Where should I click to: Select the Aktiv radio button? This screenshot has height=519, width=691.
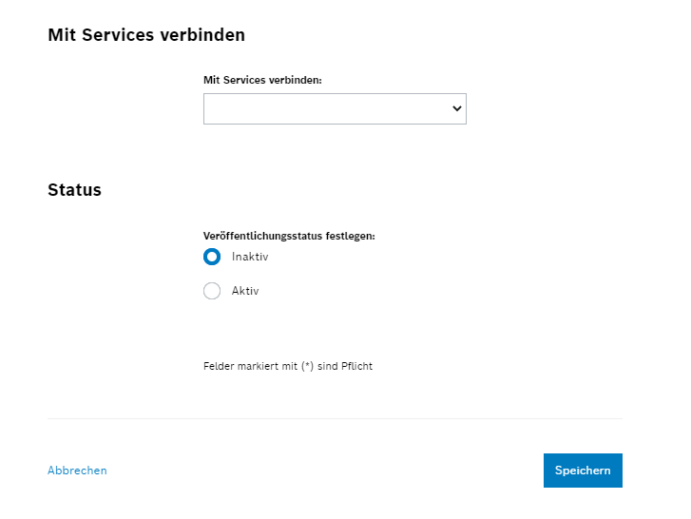(x=212, y=291)
